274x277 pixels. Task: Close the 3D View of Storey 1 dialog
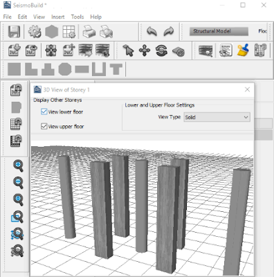click(247, 89)
